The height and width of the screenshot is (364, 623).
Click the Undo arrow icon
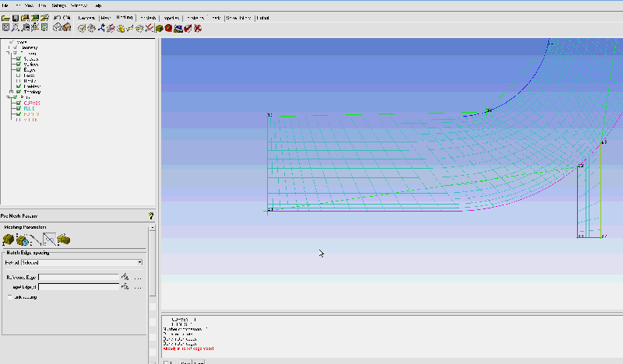click(57, 16)
